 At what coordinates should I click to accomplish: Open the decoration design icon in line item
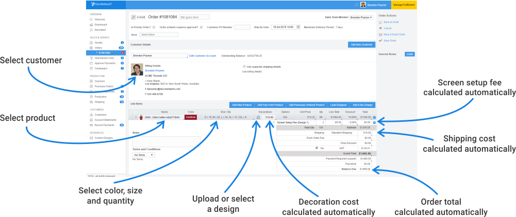click(x=258, y=117)
